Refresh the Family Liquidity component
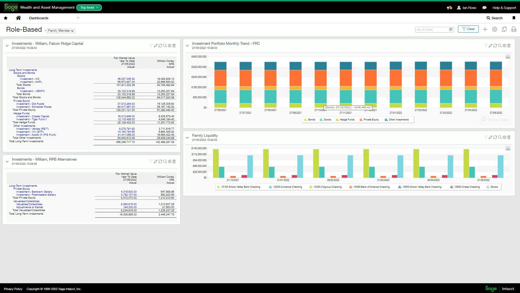The width and height of the screenshot is (520, 293). point(495,138)
